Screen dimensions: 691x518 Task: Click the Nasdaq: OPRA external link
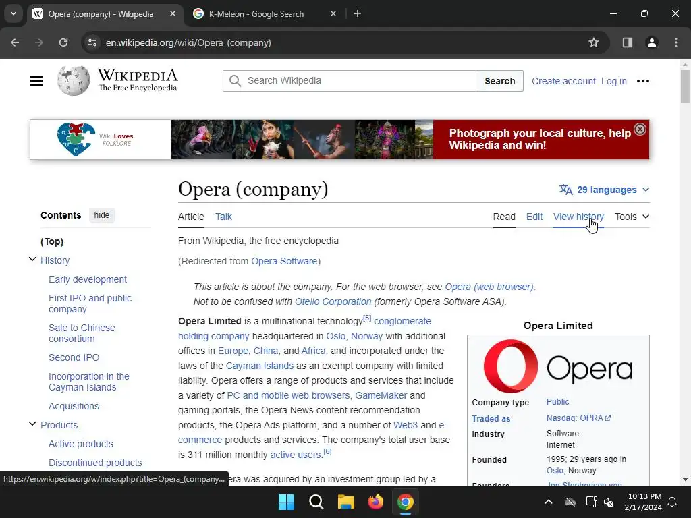pyautogui.click(x=578, y=418)
